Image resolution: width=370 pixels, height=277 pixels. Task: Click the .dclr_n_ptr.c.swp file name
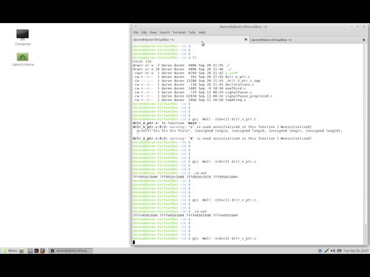click(243, 81)
